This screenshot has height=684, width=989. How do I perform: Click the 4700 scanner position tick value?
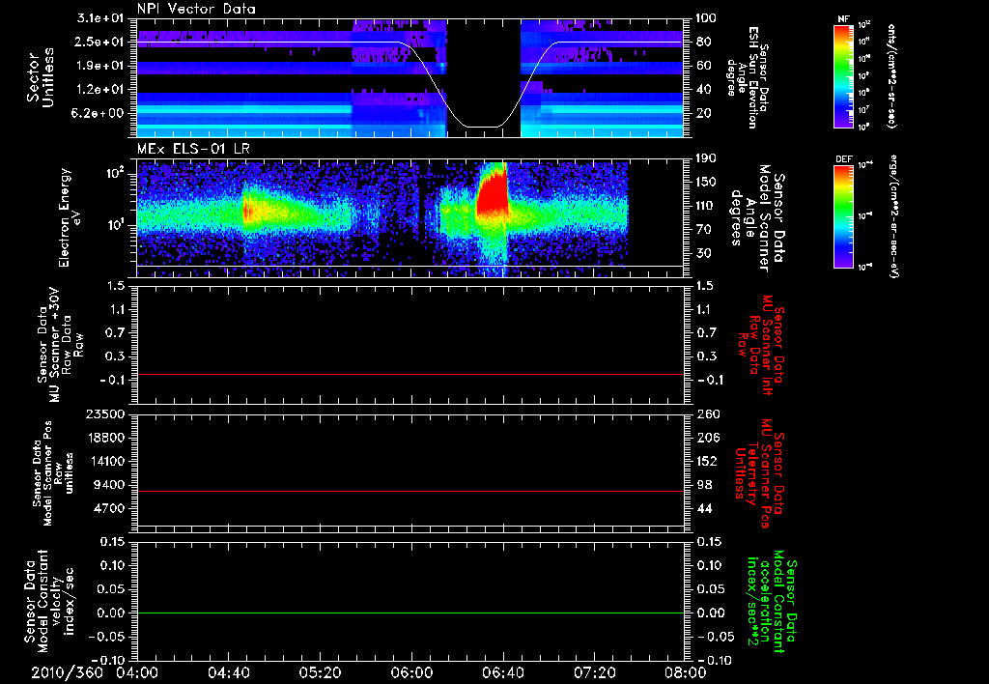click(x=110, y=508)
